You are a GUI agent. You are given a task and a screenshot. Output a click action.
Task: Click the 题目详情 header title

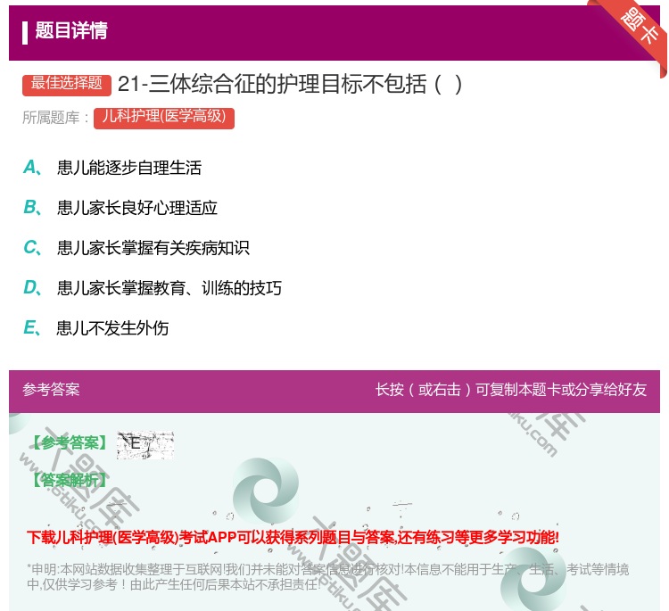pos(71,30)
